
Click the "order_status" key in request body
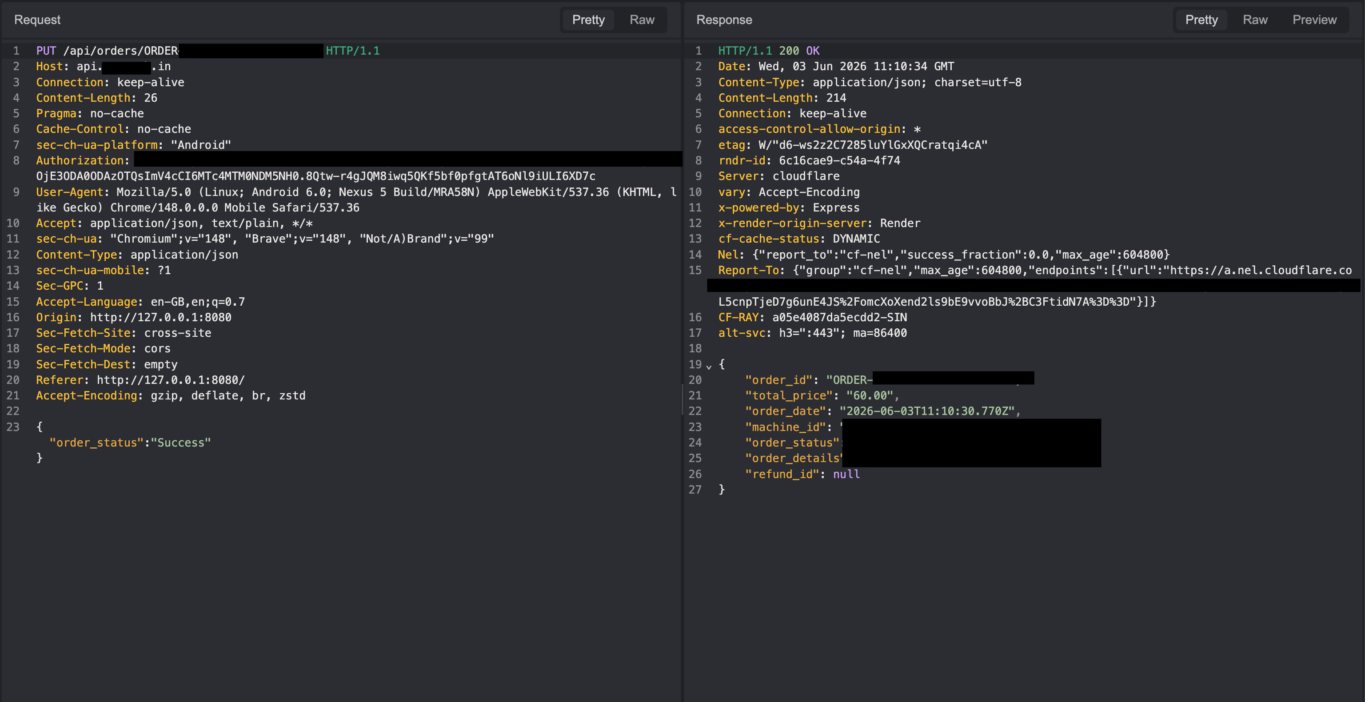96,443
